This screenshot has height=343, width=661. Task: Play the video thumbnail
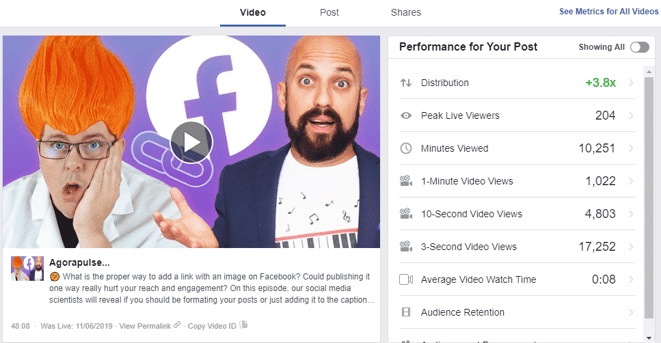click(191, 142)
